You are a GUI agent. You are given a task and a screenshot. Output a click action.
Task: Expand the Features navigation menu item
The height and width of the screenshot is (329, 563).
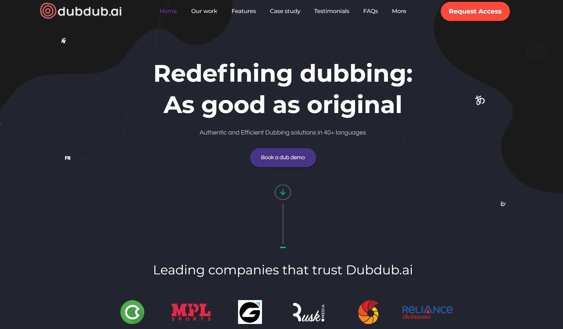tap(243, 11)
